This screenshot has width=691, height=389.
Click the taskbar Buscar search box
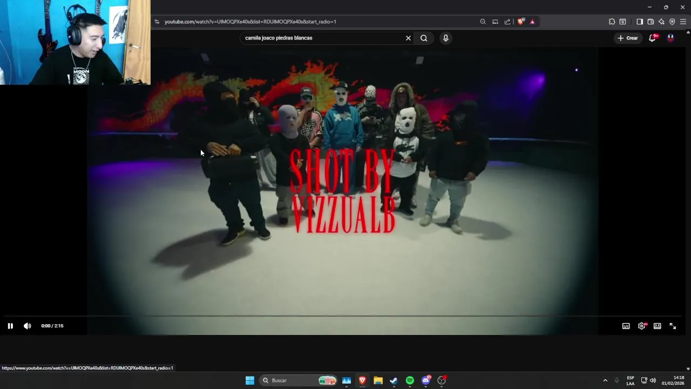tap(299, 380)
